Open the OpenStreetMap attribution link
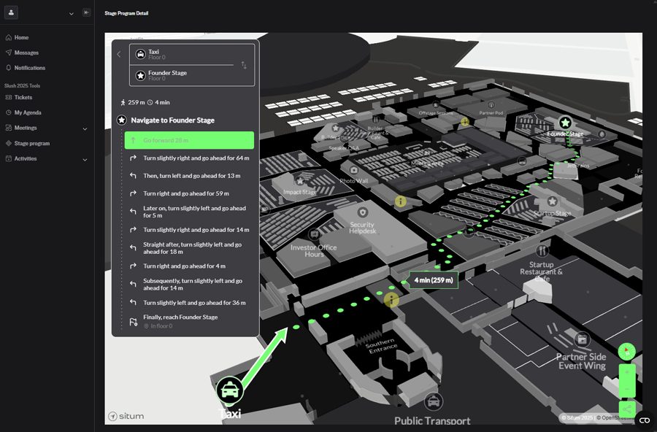The width and height of the screenshot is (657, 432). 617,417
